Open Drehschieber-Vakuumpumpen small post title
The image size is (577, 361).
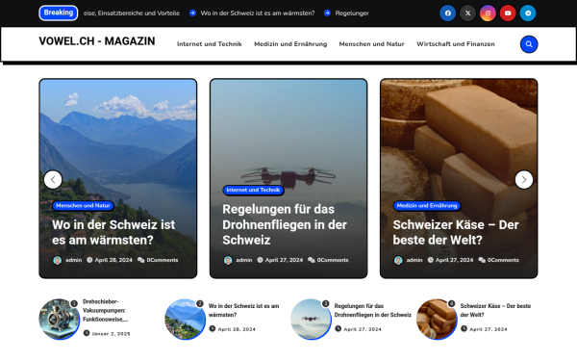105,311
